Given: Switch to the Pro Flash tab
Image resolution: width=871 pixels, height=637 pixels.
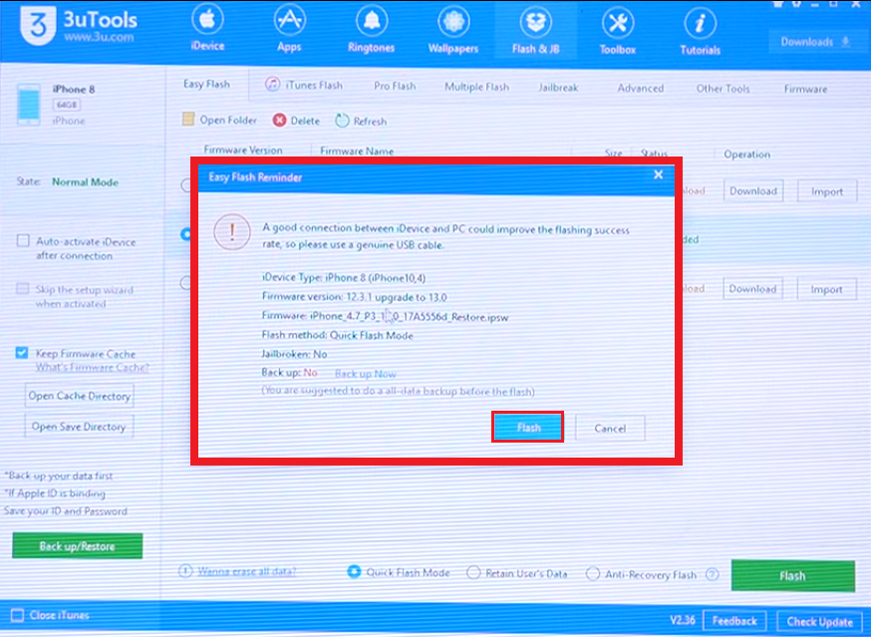Looking at the screenshot, I should [x=395, y=86].
